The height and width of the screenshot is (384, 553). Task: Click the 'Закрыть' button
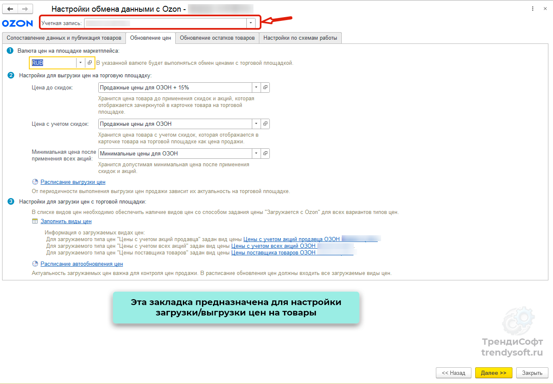coord(532,373)
